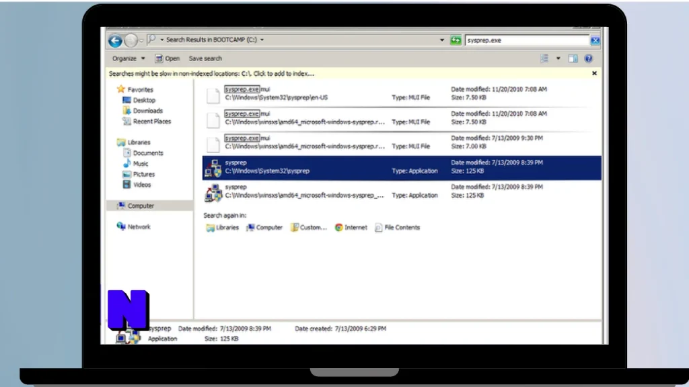The image size is (689, 387).
Task: Open recent pages dropdown beside Forward button
Action: tap(141, 40)
